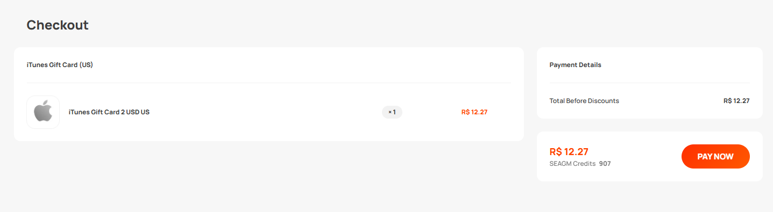Click the "2 USD US" part of the product name

pyautogui.click(x=134, y=112)
